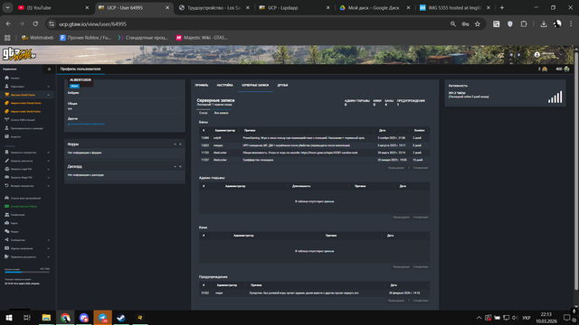Click the Новости news icon in sidebar
Viewport: 579px width, 325px height.
tap(6, 136)
